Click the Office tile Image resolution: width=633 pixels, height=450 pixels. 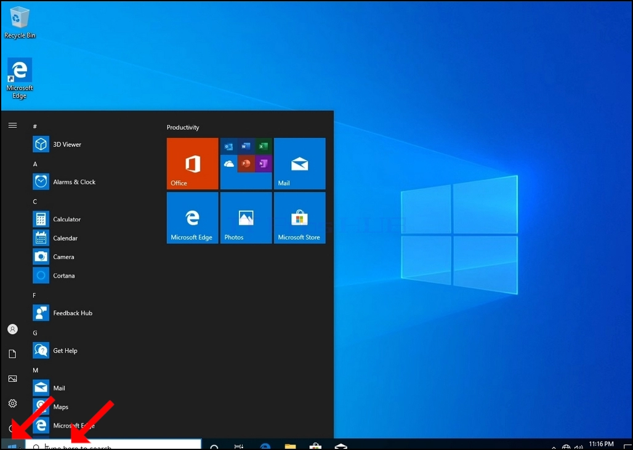(x=193, y=164)
